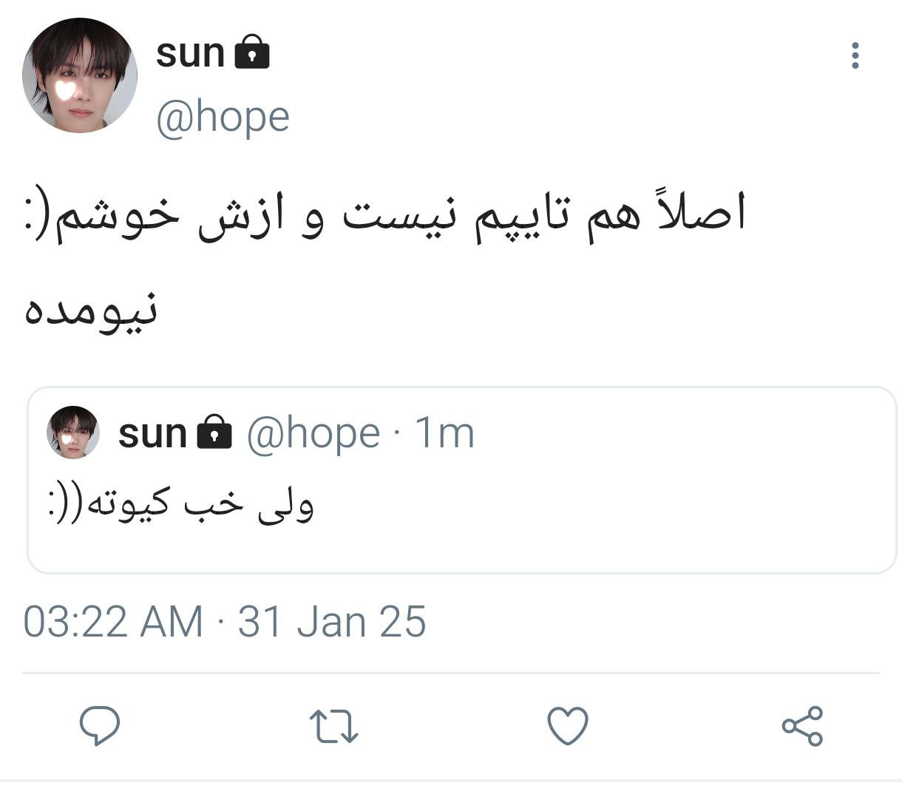The height and width of the screenshot is (794, 902).
Task: Tap the main @hope handle
Action: click(223, 117)
